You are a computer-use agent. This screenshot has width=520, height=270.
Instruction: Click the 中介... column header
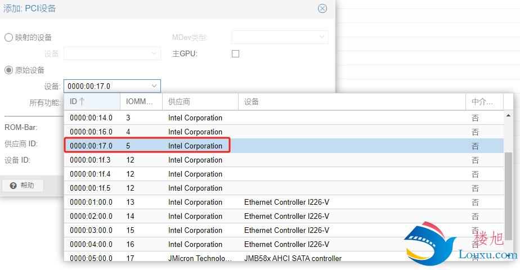coord(485,102)
